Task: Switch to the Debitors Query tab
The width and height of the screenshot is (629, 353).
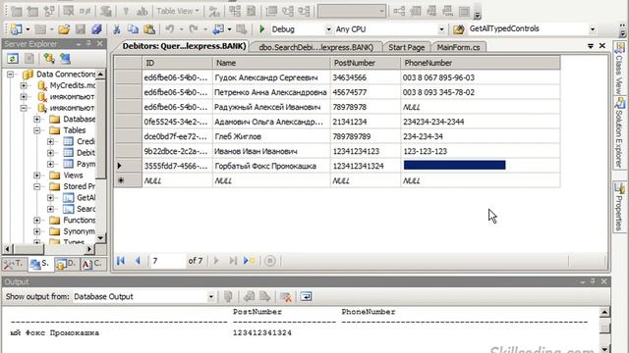Action: pos(184,46)
